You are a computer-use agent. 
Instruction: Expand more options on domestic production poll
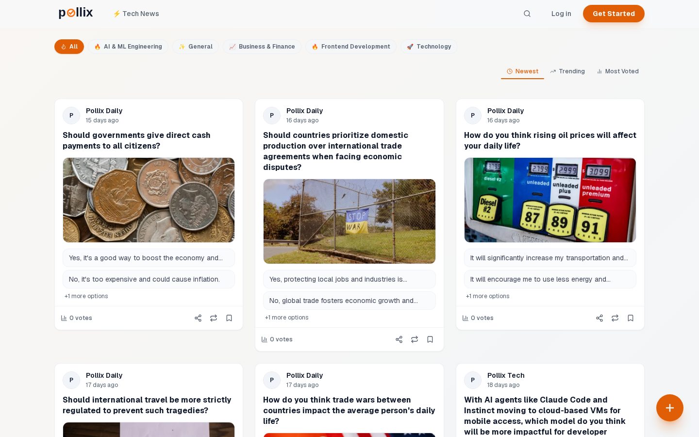tap(287, 318)
